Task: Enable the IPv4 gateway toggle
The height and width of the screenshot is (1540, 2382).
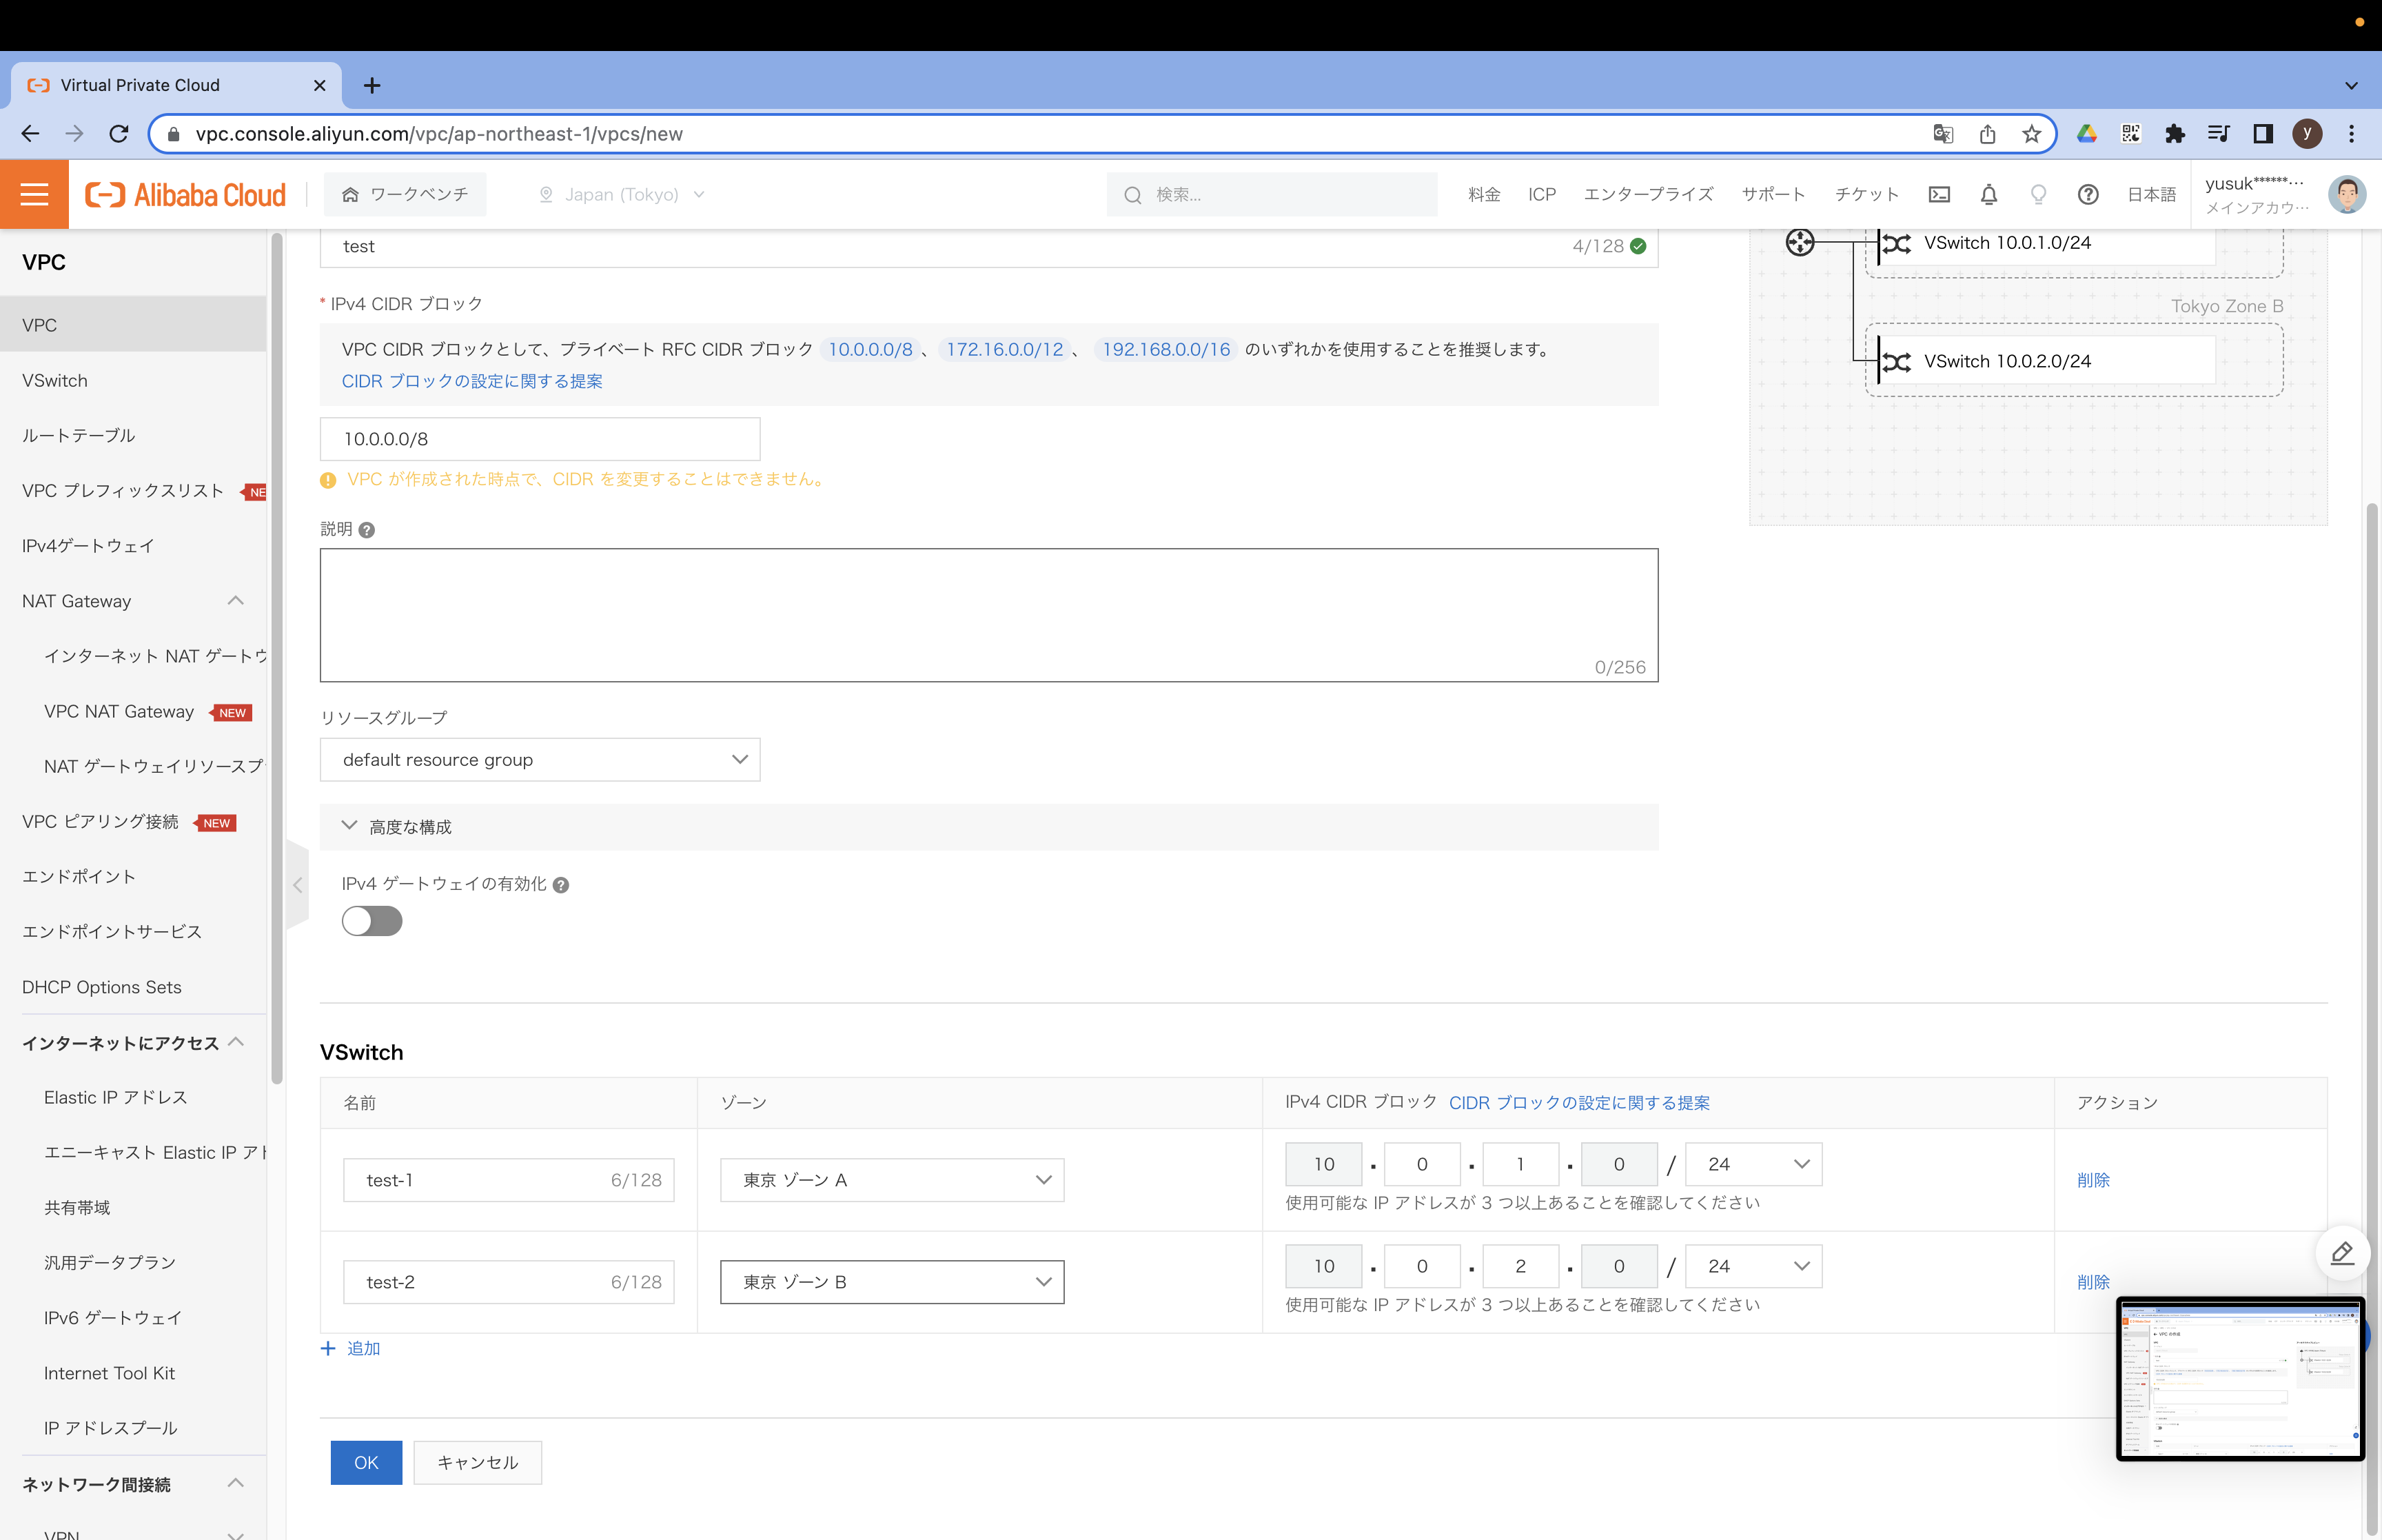Action: pyautogui.click(x=372, y=920)
